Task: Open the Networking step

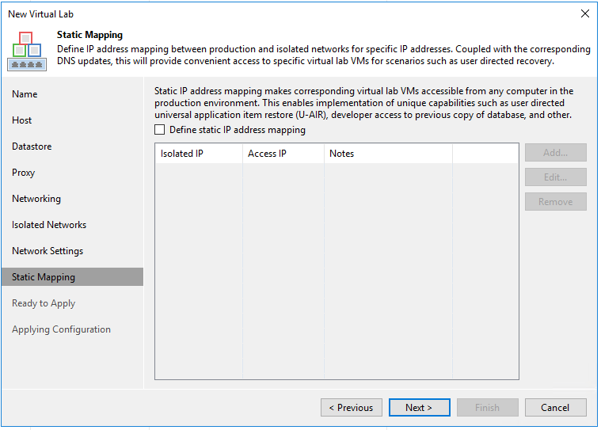Action: coord(36,199)
